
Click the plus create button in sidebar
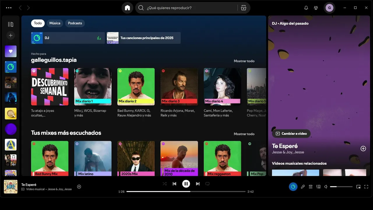click(11, 35)
